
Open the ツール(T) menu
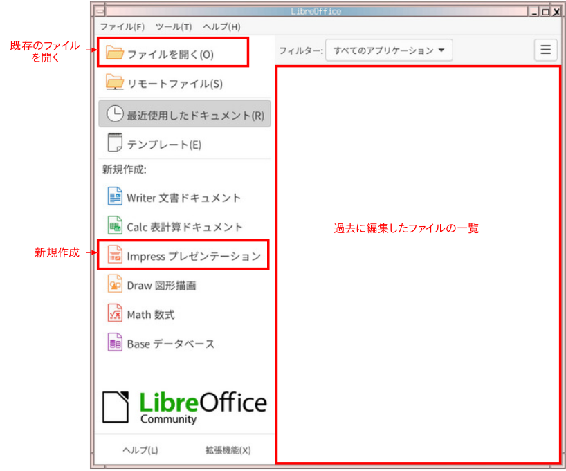pyautogui.click(x=174, y=27)
